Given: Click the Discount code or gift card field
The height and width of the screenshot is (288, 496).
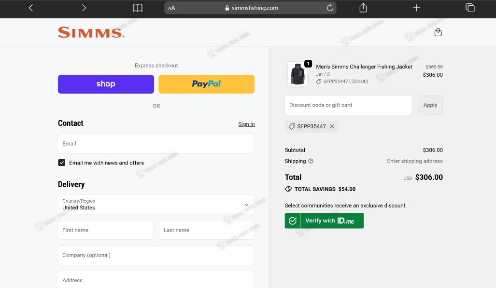Looking at the screenshot, I should coord(348,105).
